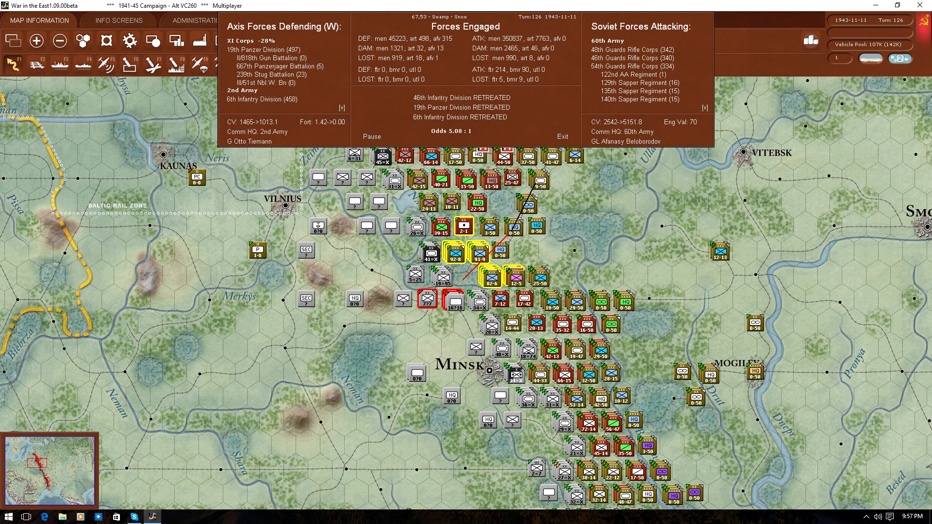Open the MAP INFORMATION tab
This screenshot has height=524, width=932.
39,20
